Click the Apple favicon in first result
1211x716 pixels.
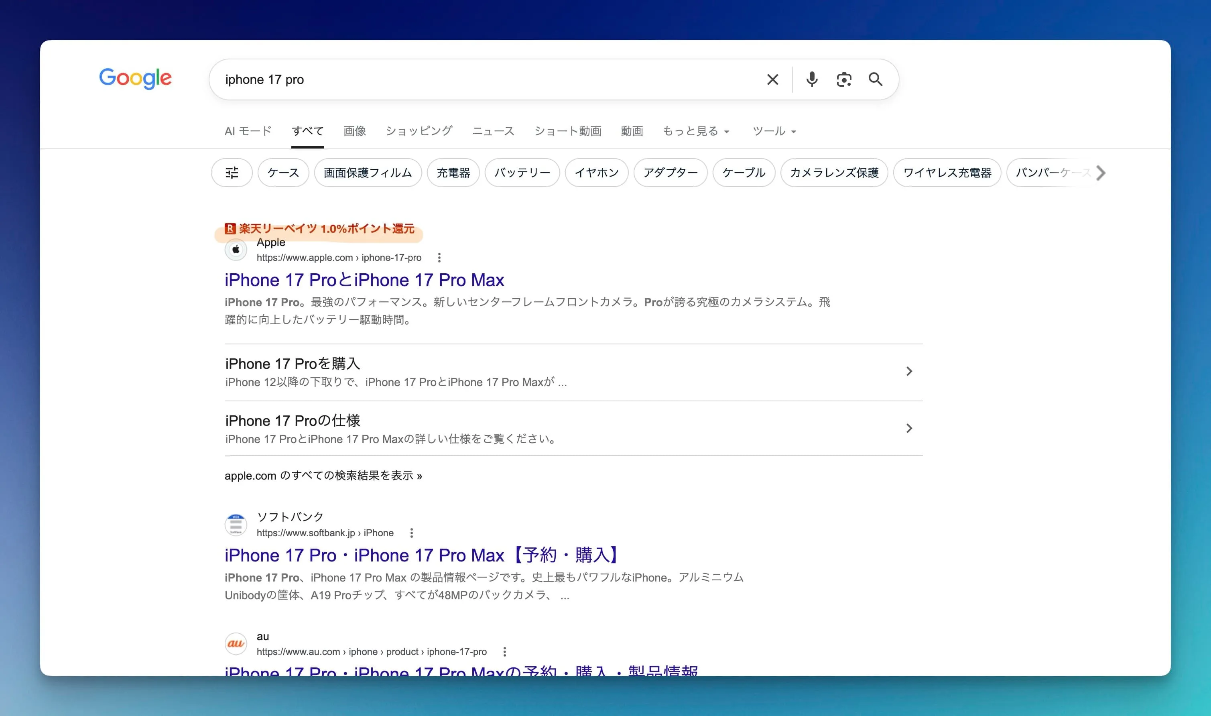[x=236, y=250]
